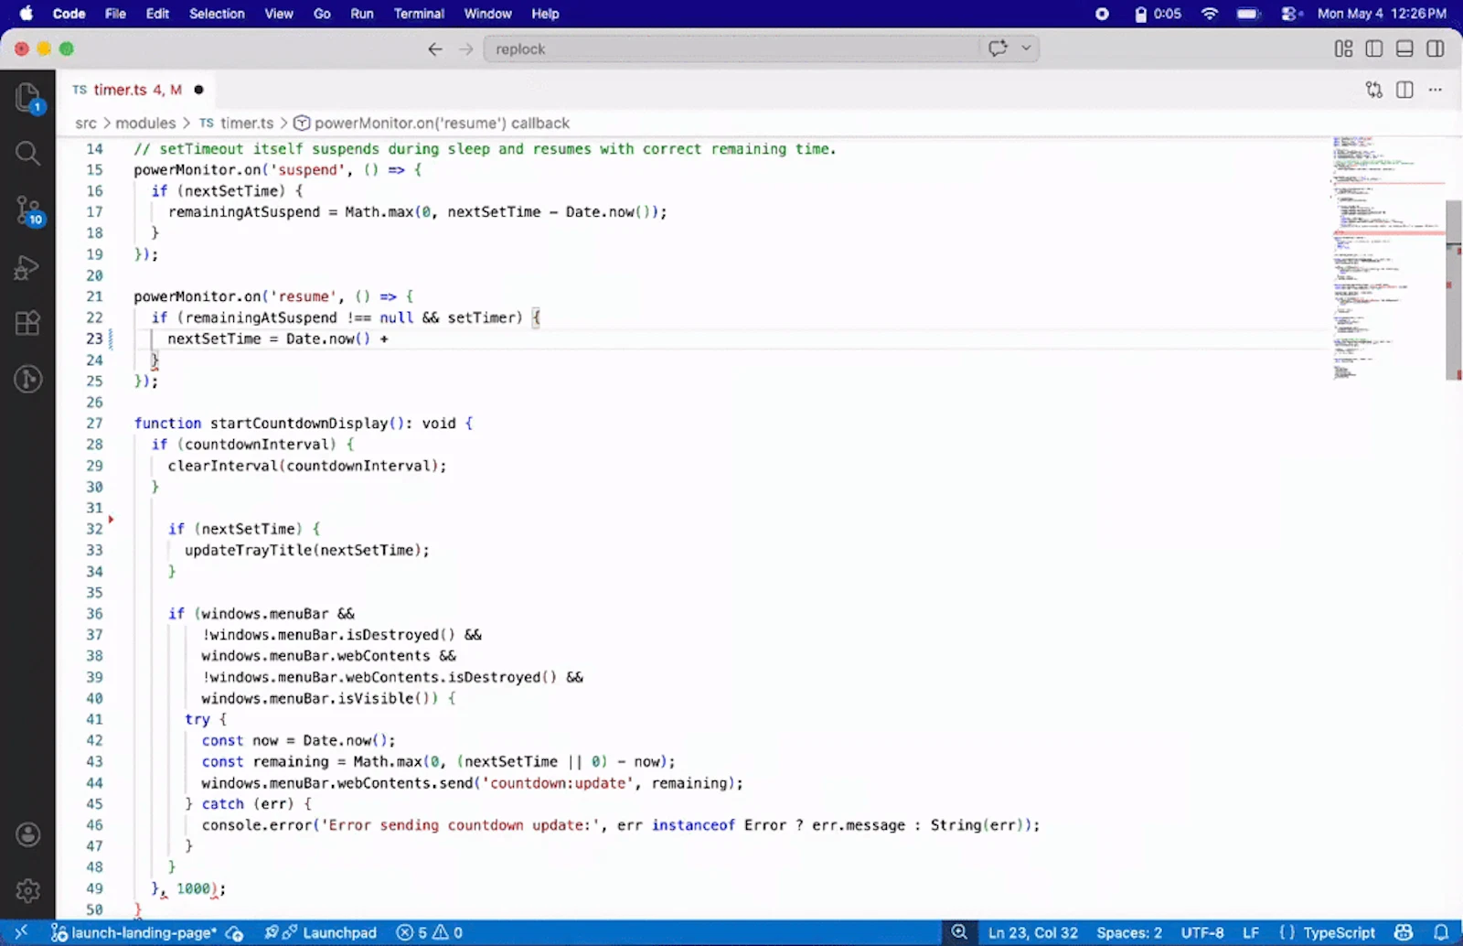Open the Wi-Fi menu bar icon
Image resolution: width=1463 pixels, height=946 pixels.
[1210, 14]
